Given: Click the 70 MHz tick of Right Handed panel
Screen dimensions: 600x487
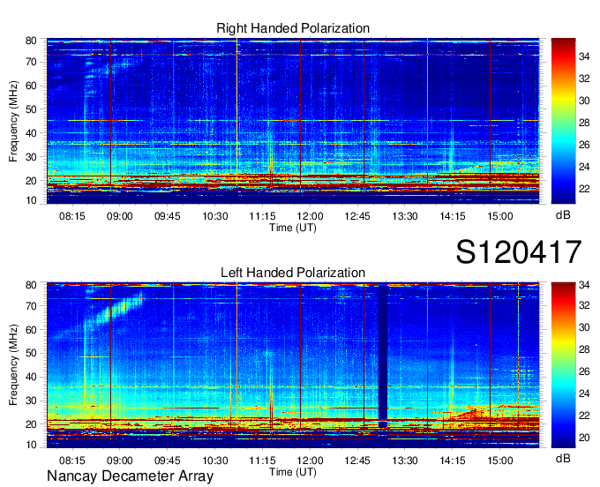Looking at the screenshot, I should [31, 62].
